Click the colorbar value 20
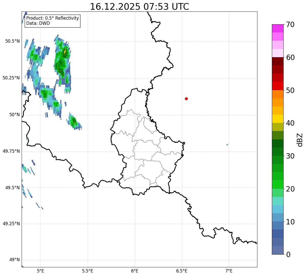Screen dimensions: 306x276 [290, 189]
